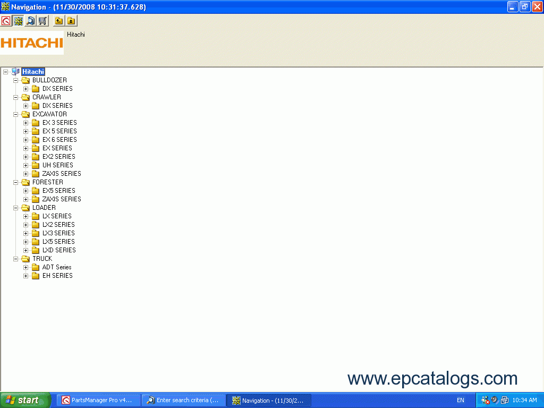This screenshot has width=544, height=408.
Task: Click the Navigation taskbar button
Action: (x=269, y=401)
